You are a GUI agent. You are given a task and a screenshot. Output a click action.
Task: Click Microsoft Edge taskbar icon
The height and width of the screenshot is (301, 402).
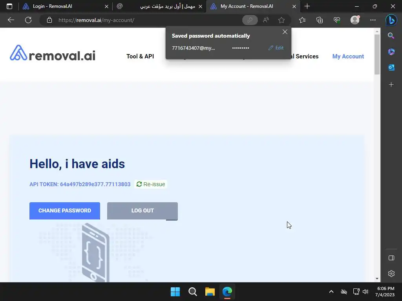coord(227,292)
